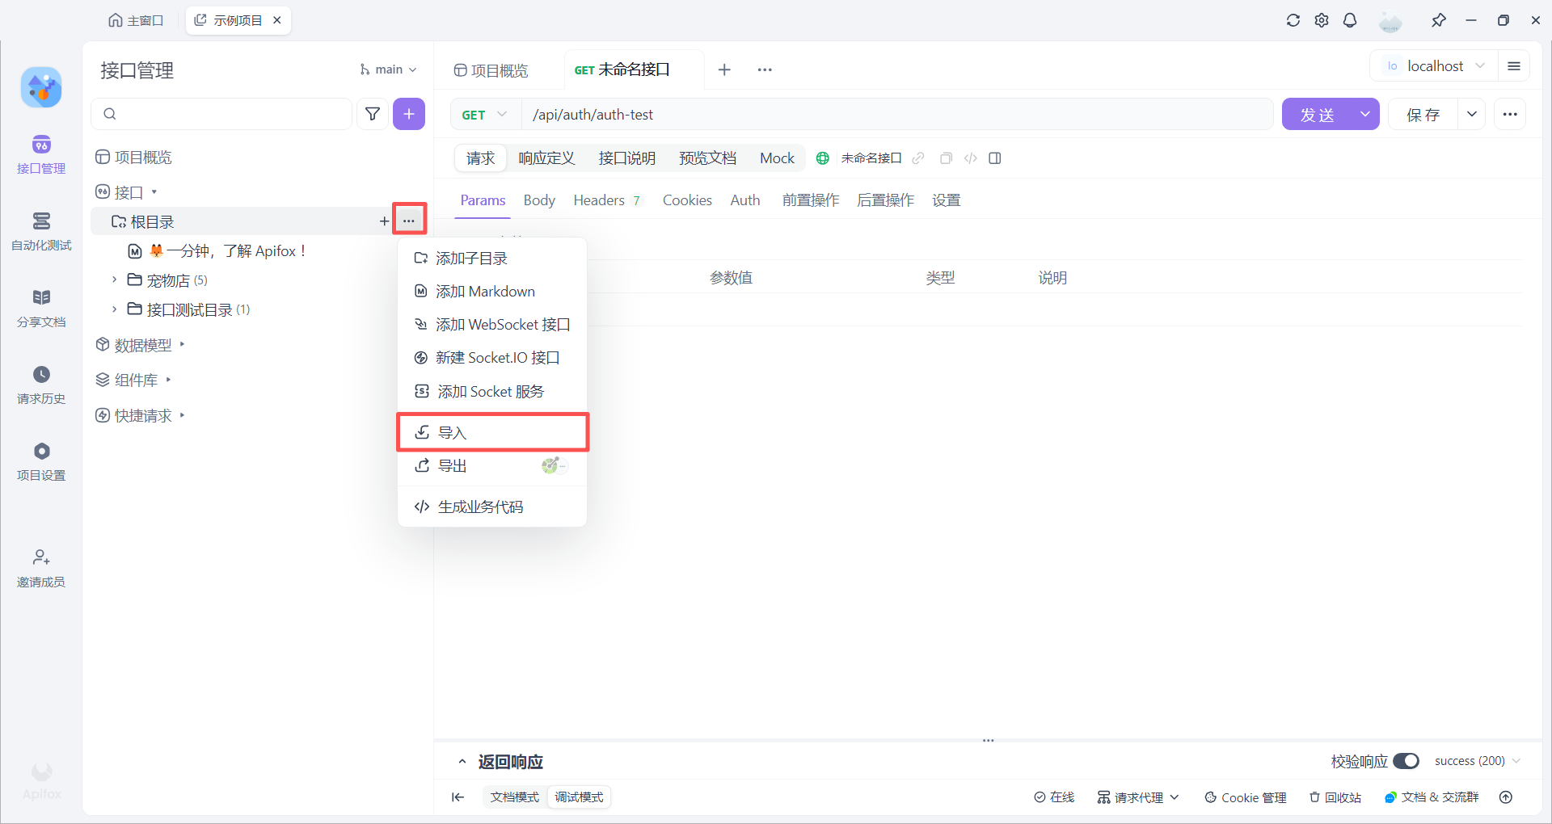Open the notification bell in the title bar

point(1351,20)
